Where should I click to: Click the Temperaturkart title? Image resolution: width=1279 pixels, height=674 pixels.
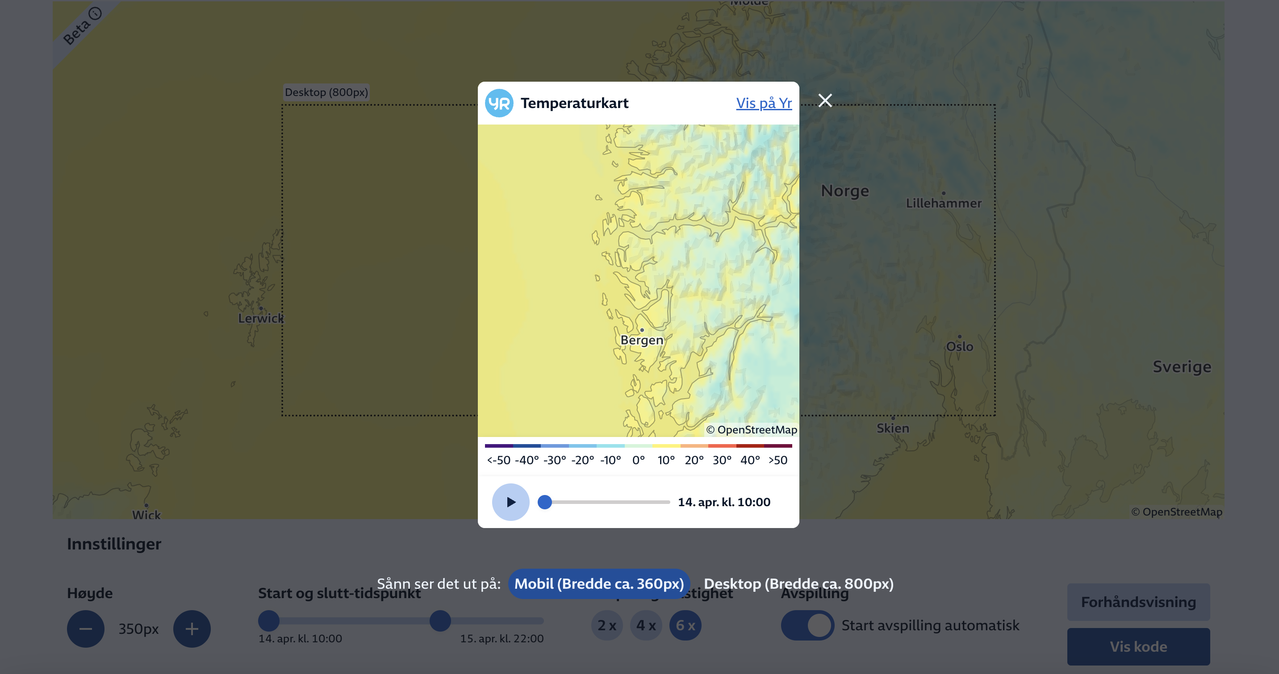574,103
